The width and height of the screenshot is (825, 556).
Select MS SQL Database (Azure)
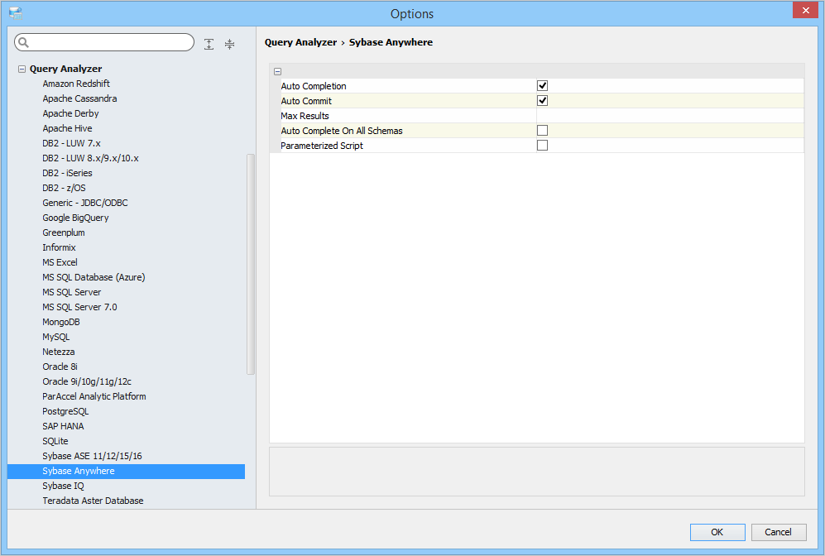pos(94,277)
